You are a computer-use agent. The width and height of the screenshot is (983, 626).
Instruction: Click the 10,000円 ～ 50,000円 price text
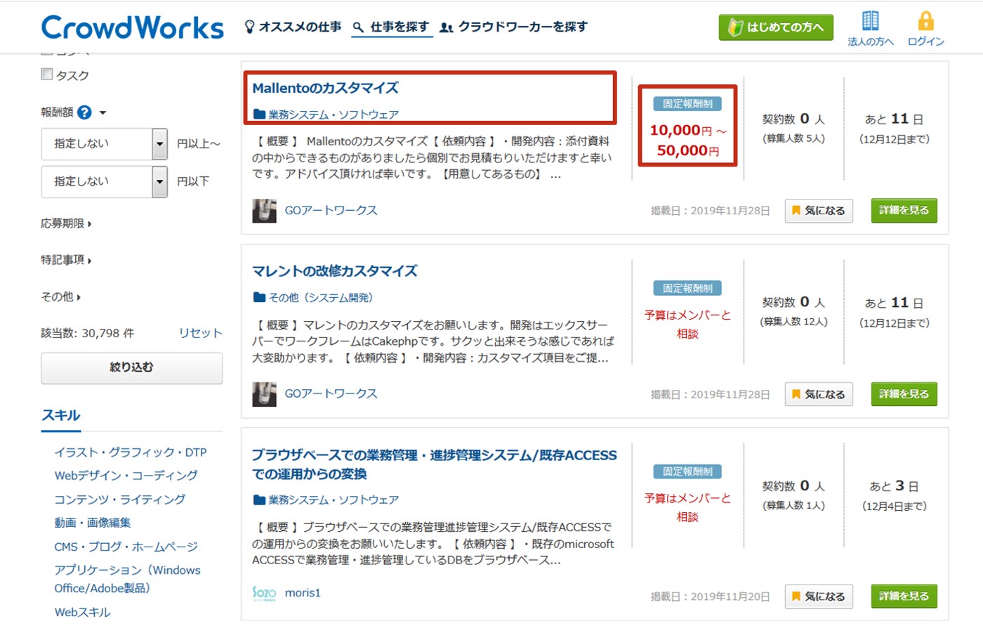click(687, 141)
